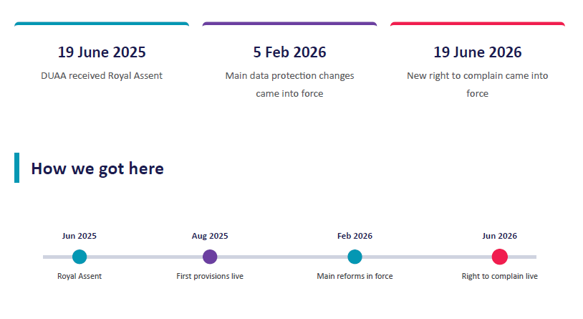Click the teal Feb 2026 timeline dot

[355, 257]
